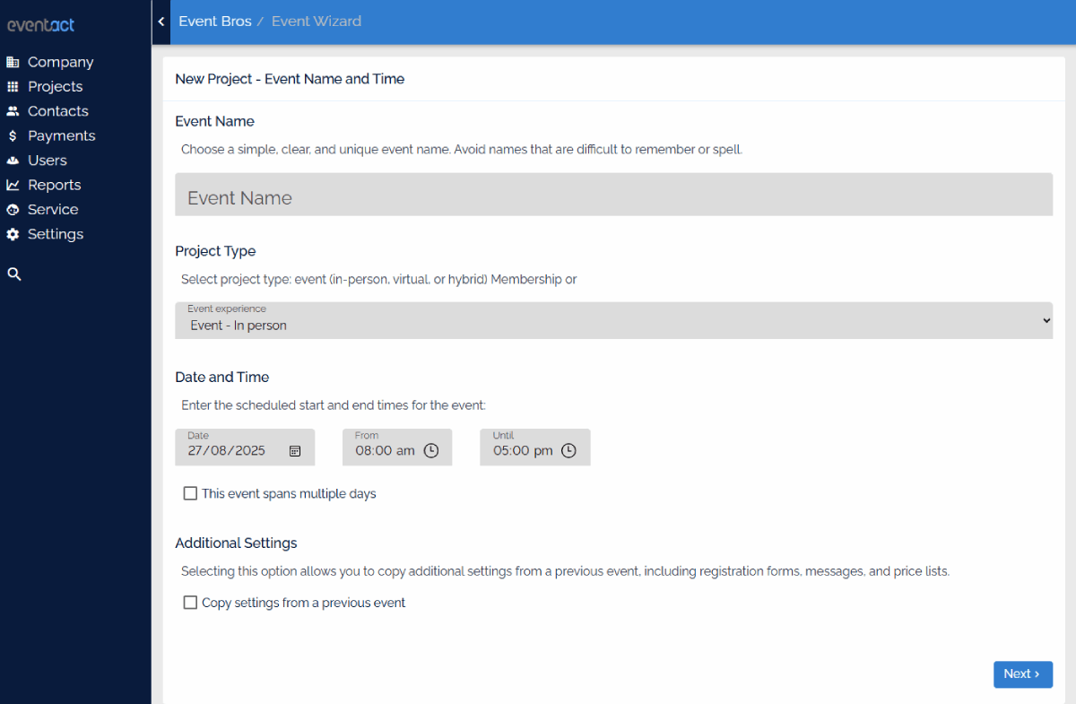The width and height of the screenshot is (1076, 704).
Task: Click the Projects grid icon
Action: [x=13, y=87]
